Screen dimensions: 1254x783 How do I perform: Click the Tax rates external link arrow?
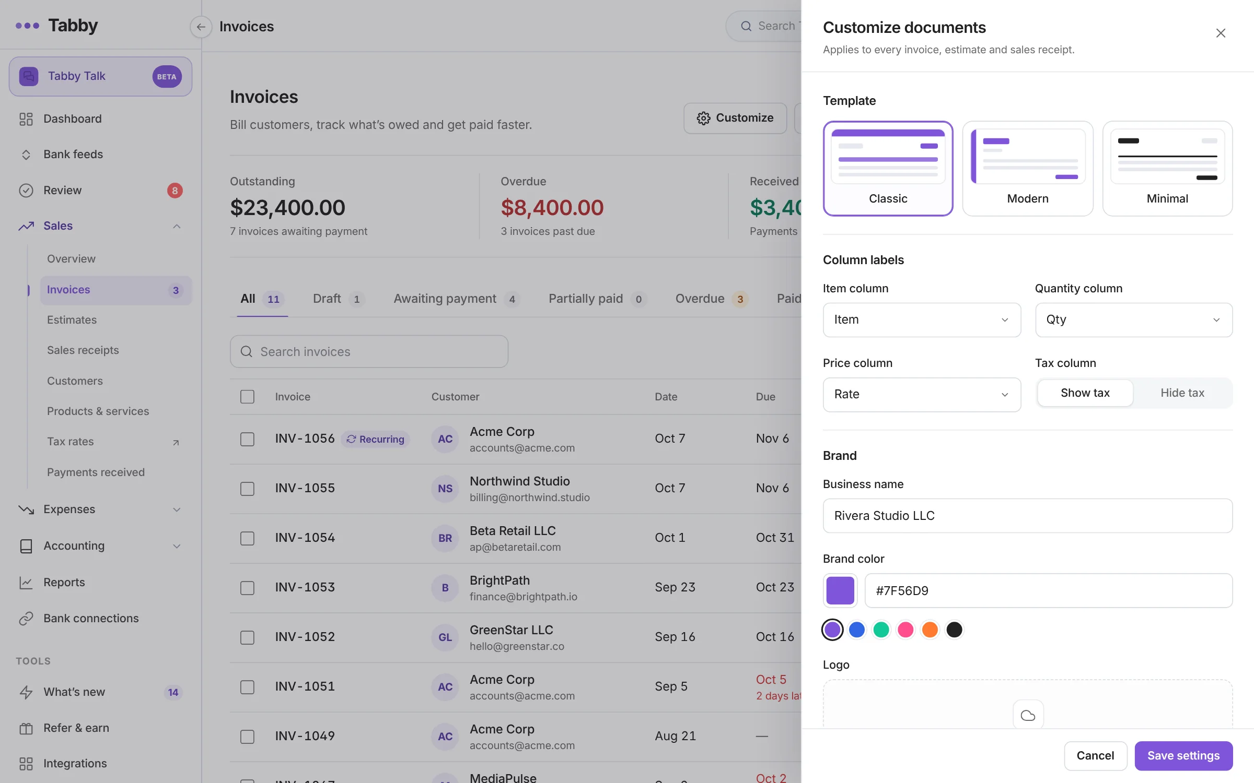pyautogui.click(x=176, y=443)
